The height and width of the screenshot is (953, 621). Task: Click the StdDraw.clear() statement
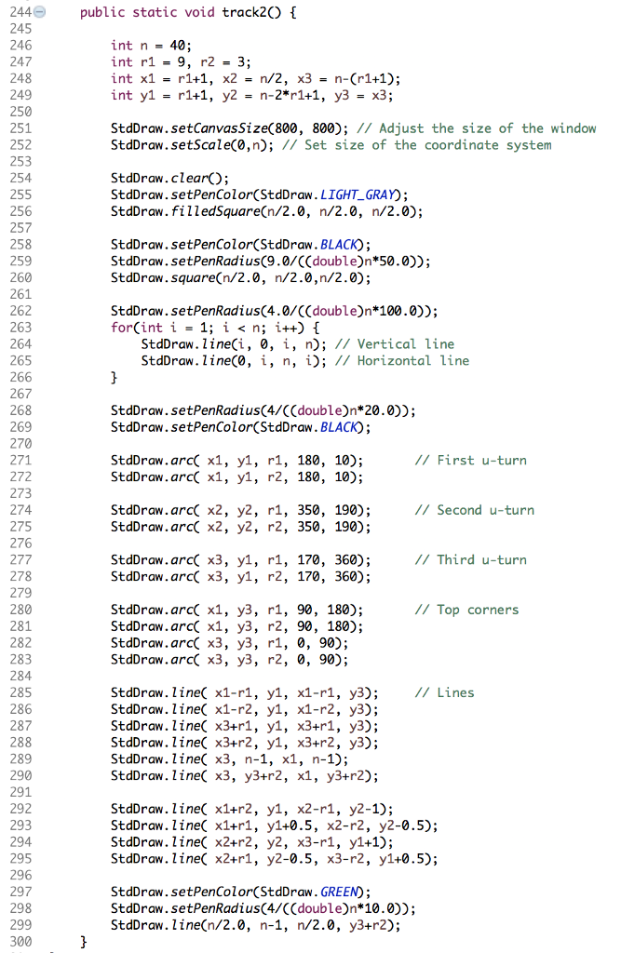(169, 178)
